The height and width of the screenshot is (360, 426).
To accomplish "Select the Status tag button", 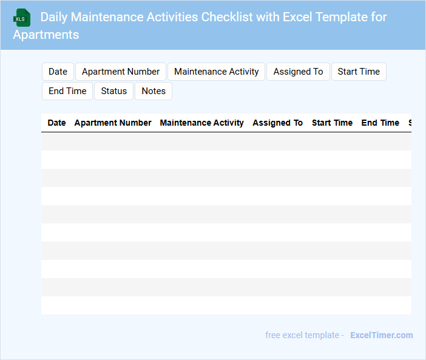I will point(114,91).
